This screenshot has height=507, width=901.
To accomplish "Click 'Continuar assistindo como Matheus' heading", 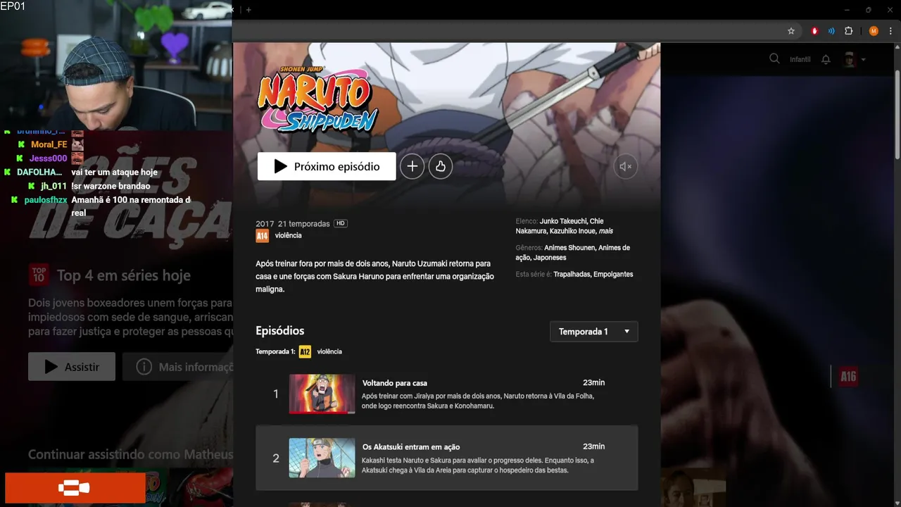I will [x=130, y=454].
